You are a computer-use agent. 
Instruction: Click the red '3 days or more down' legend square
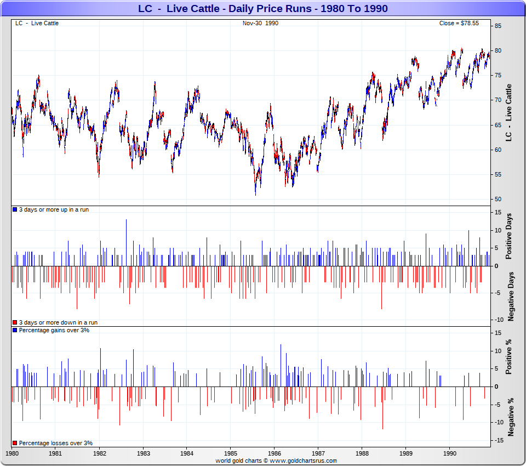point(15,322)
